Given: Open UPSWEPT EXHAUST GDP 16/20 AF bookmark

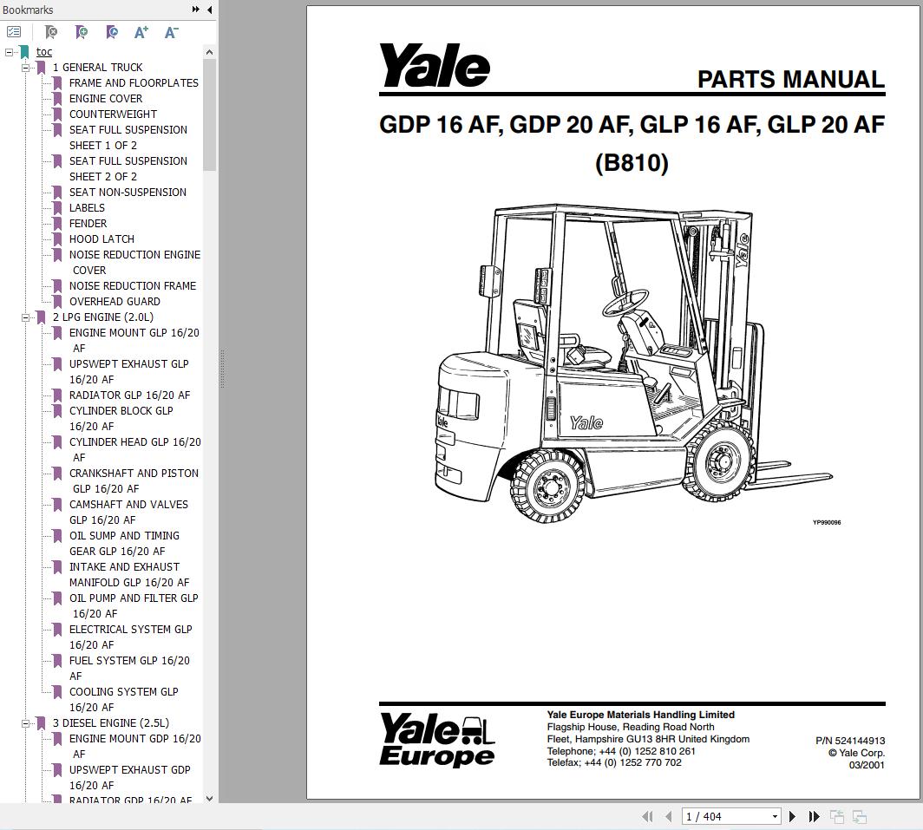Looking at the screenshot, I should point(130,777).
